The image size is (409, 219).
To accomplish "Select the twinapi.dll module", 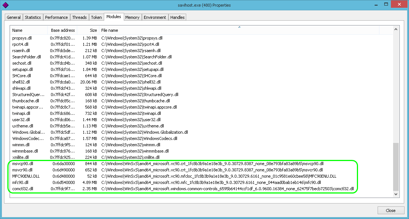I will (201, 113).
